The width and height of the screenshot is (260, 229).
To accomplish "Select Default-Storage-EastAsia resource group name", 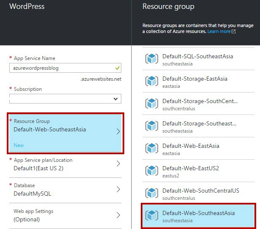I will (x=195, y=79).
